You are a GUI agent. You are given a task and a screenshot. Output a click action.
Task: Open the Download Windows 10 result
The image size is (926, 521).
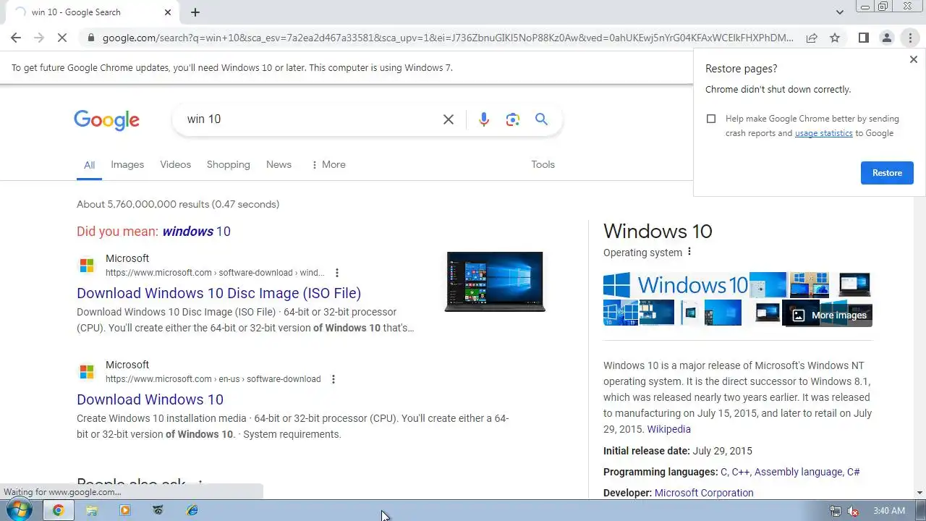150,399
